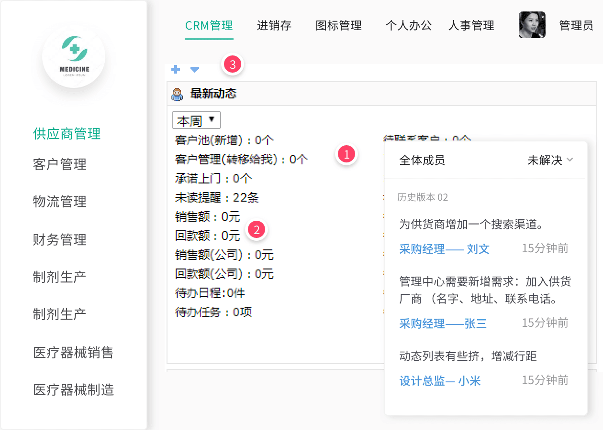Click the Medicine logo icon
This screenshot has width=603, height=430.
point(74,56)
